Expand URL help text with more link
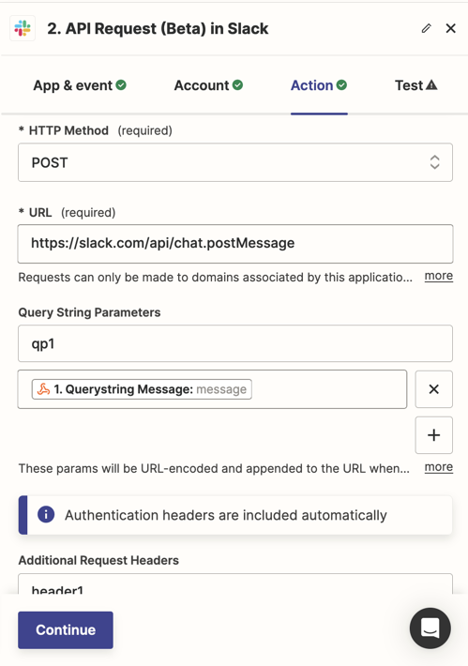The image size is (468, 666). 439,276
